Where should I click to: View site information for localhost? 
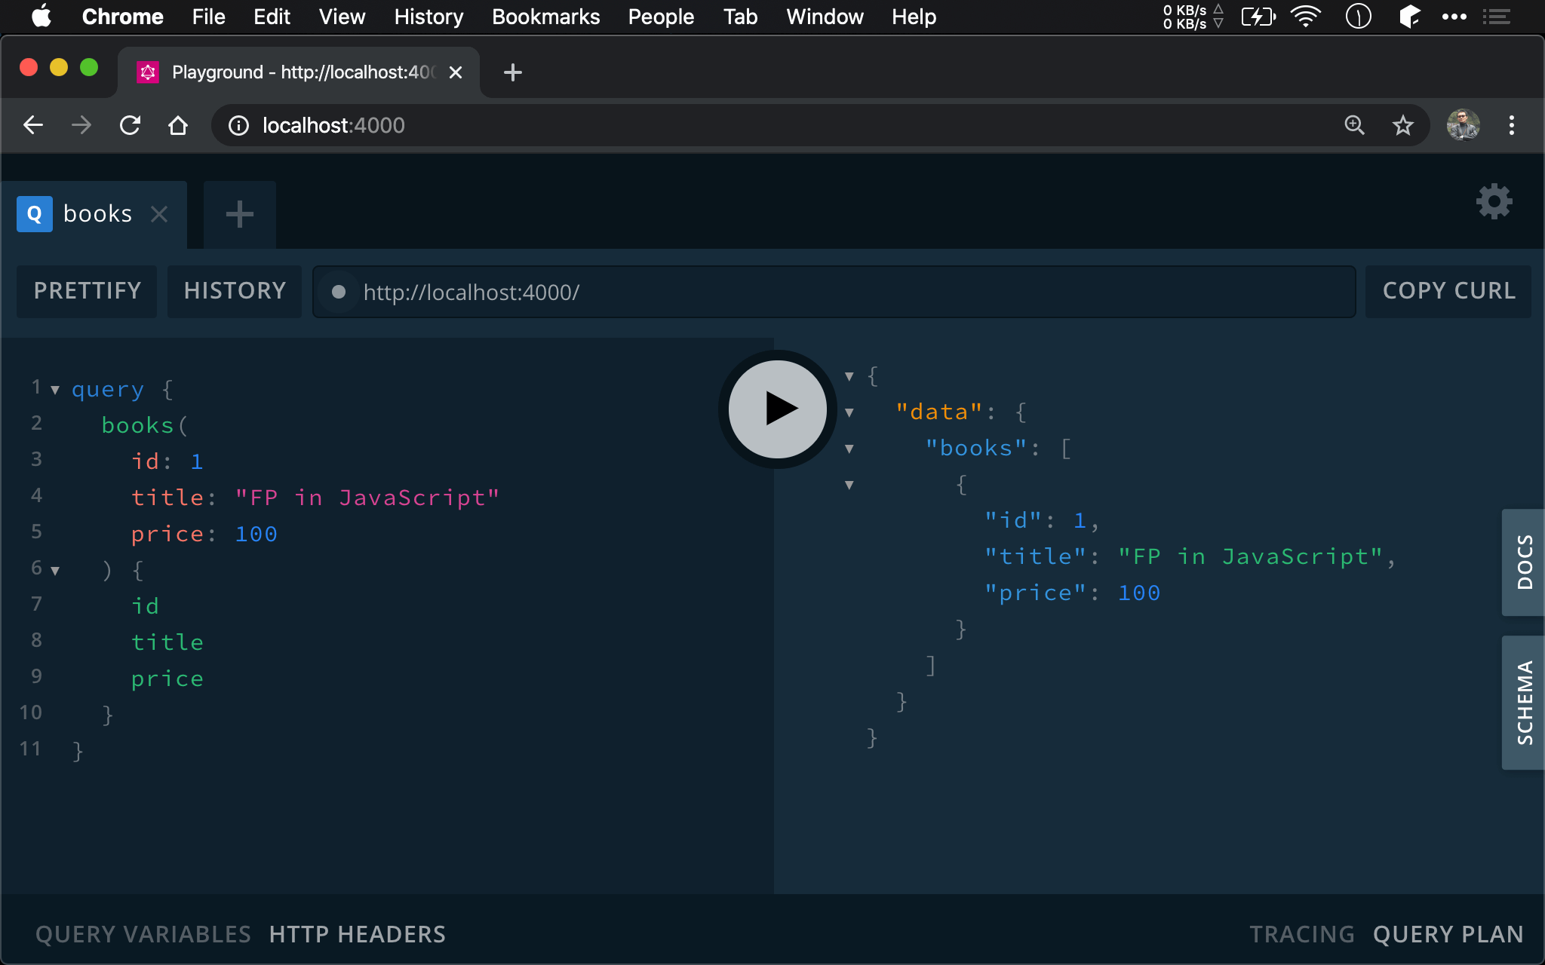click(x=238, y=125)
